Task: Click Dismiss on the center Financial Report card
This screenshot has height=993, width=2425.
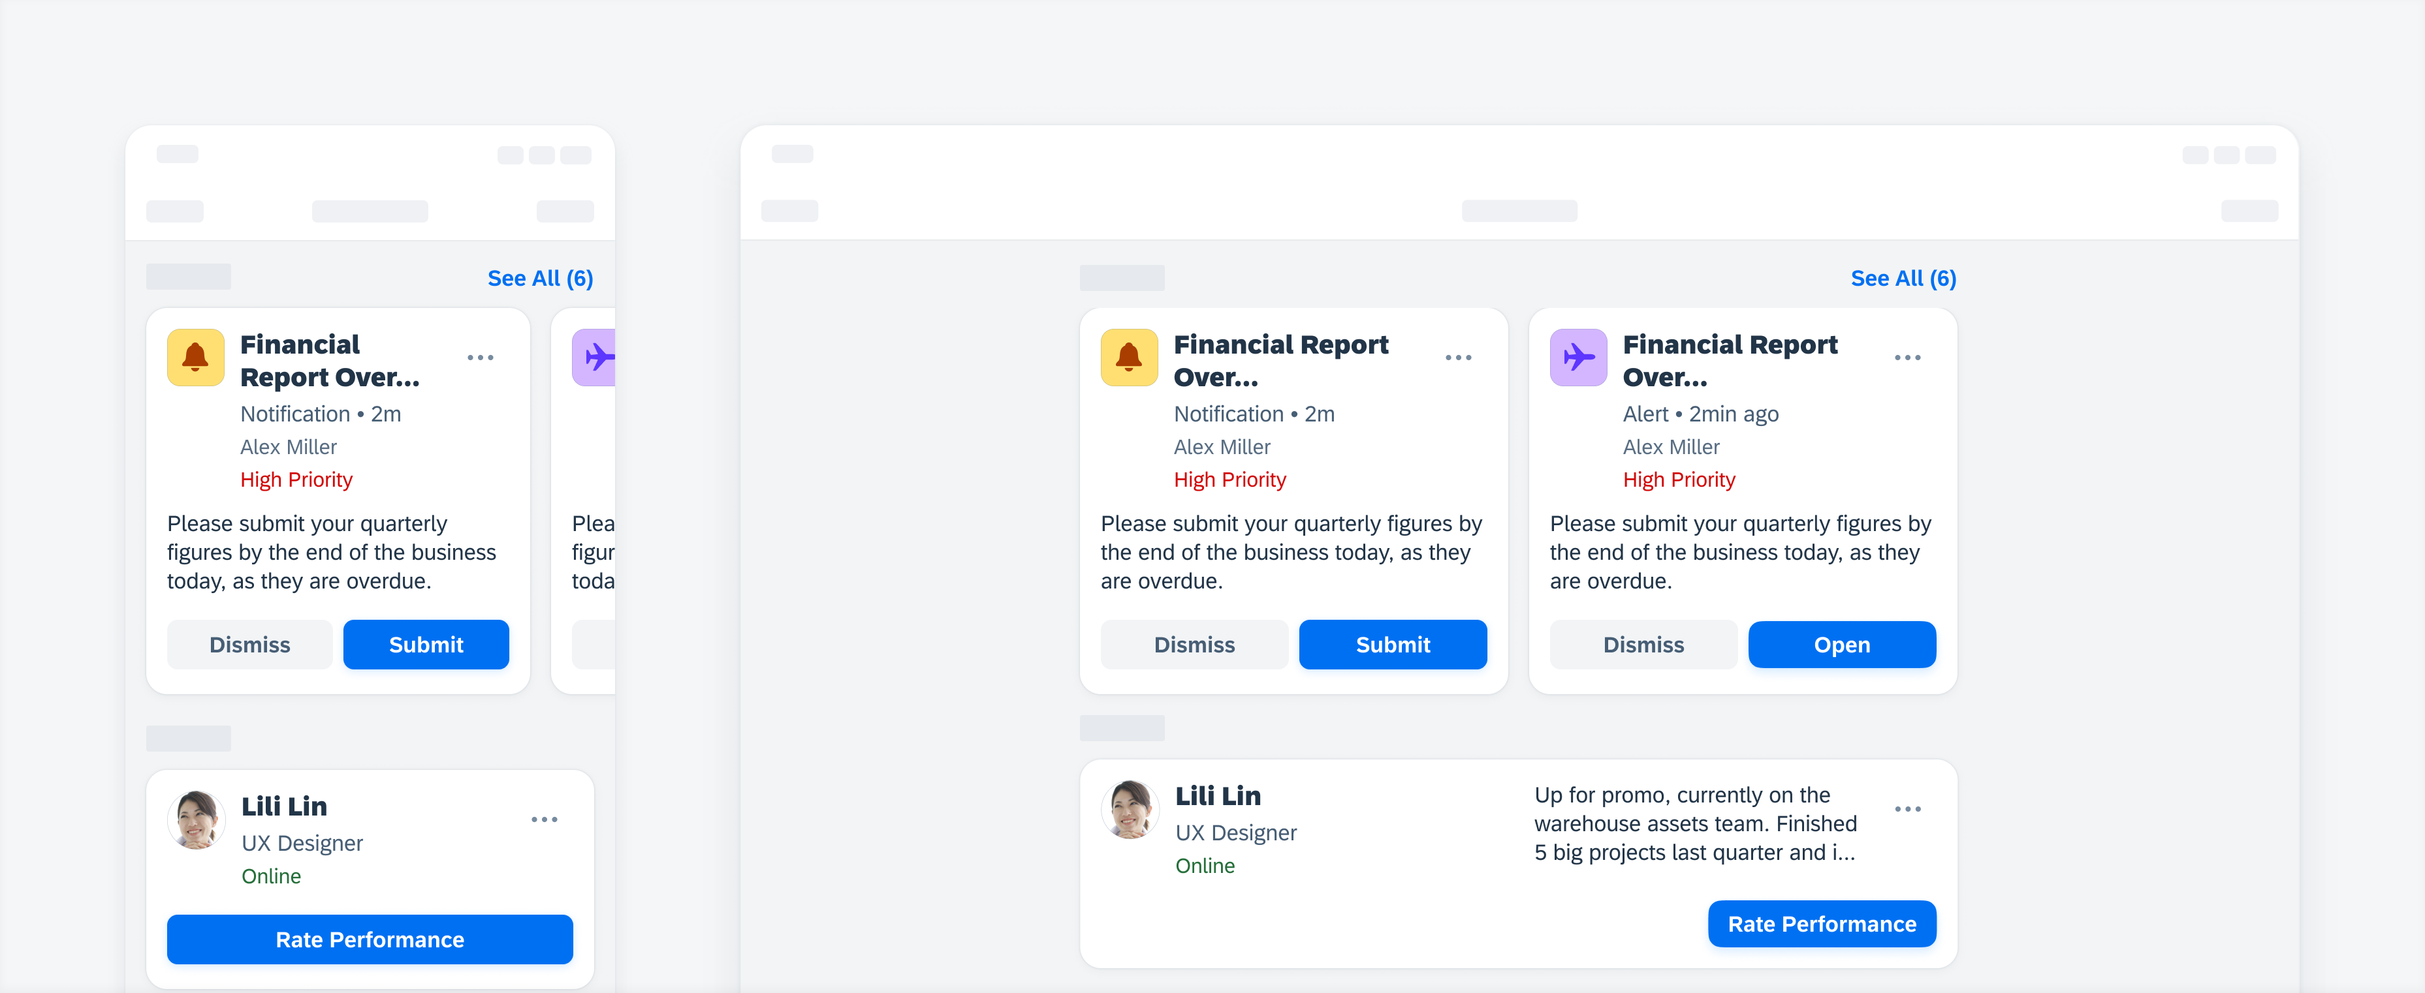Action: tap(1192, 645)
